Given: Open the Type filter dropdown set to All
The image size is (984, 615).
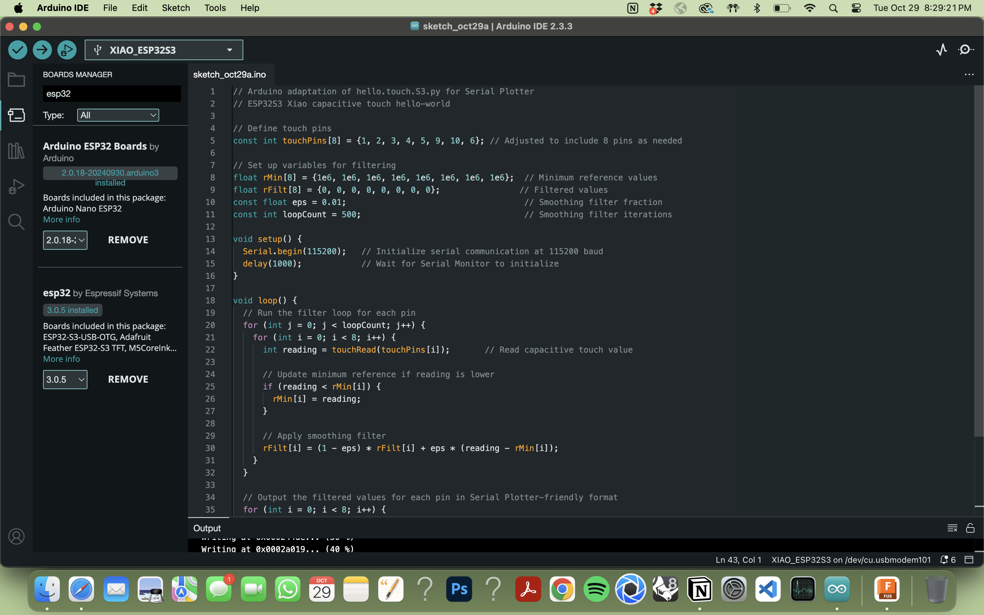Looking at the screenshot, I should (x=118, y=115).
